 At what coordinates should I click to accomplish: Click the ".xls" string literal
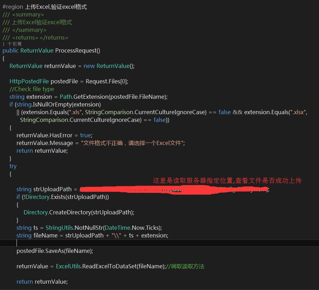(x=75, y=112)
